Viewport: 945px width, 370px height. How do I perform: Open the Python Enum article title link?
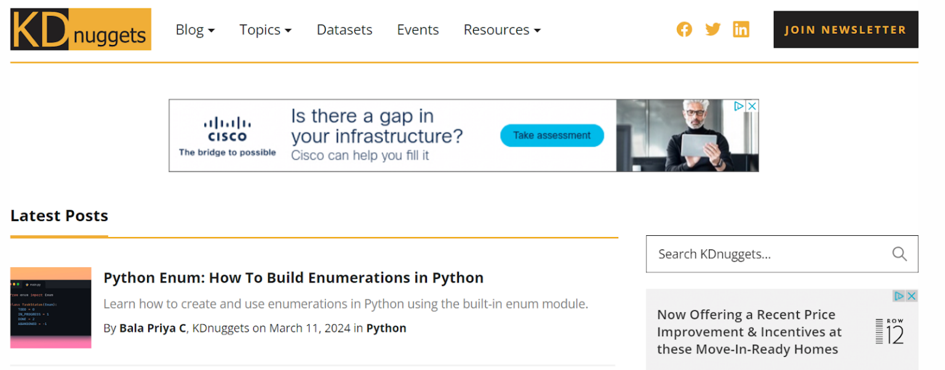coord(293,278)
